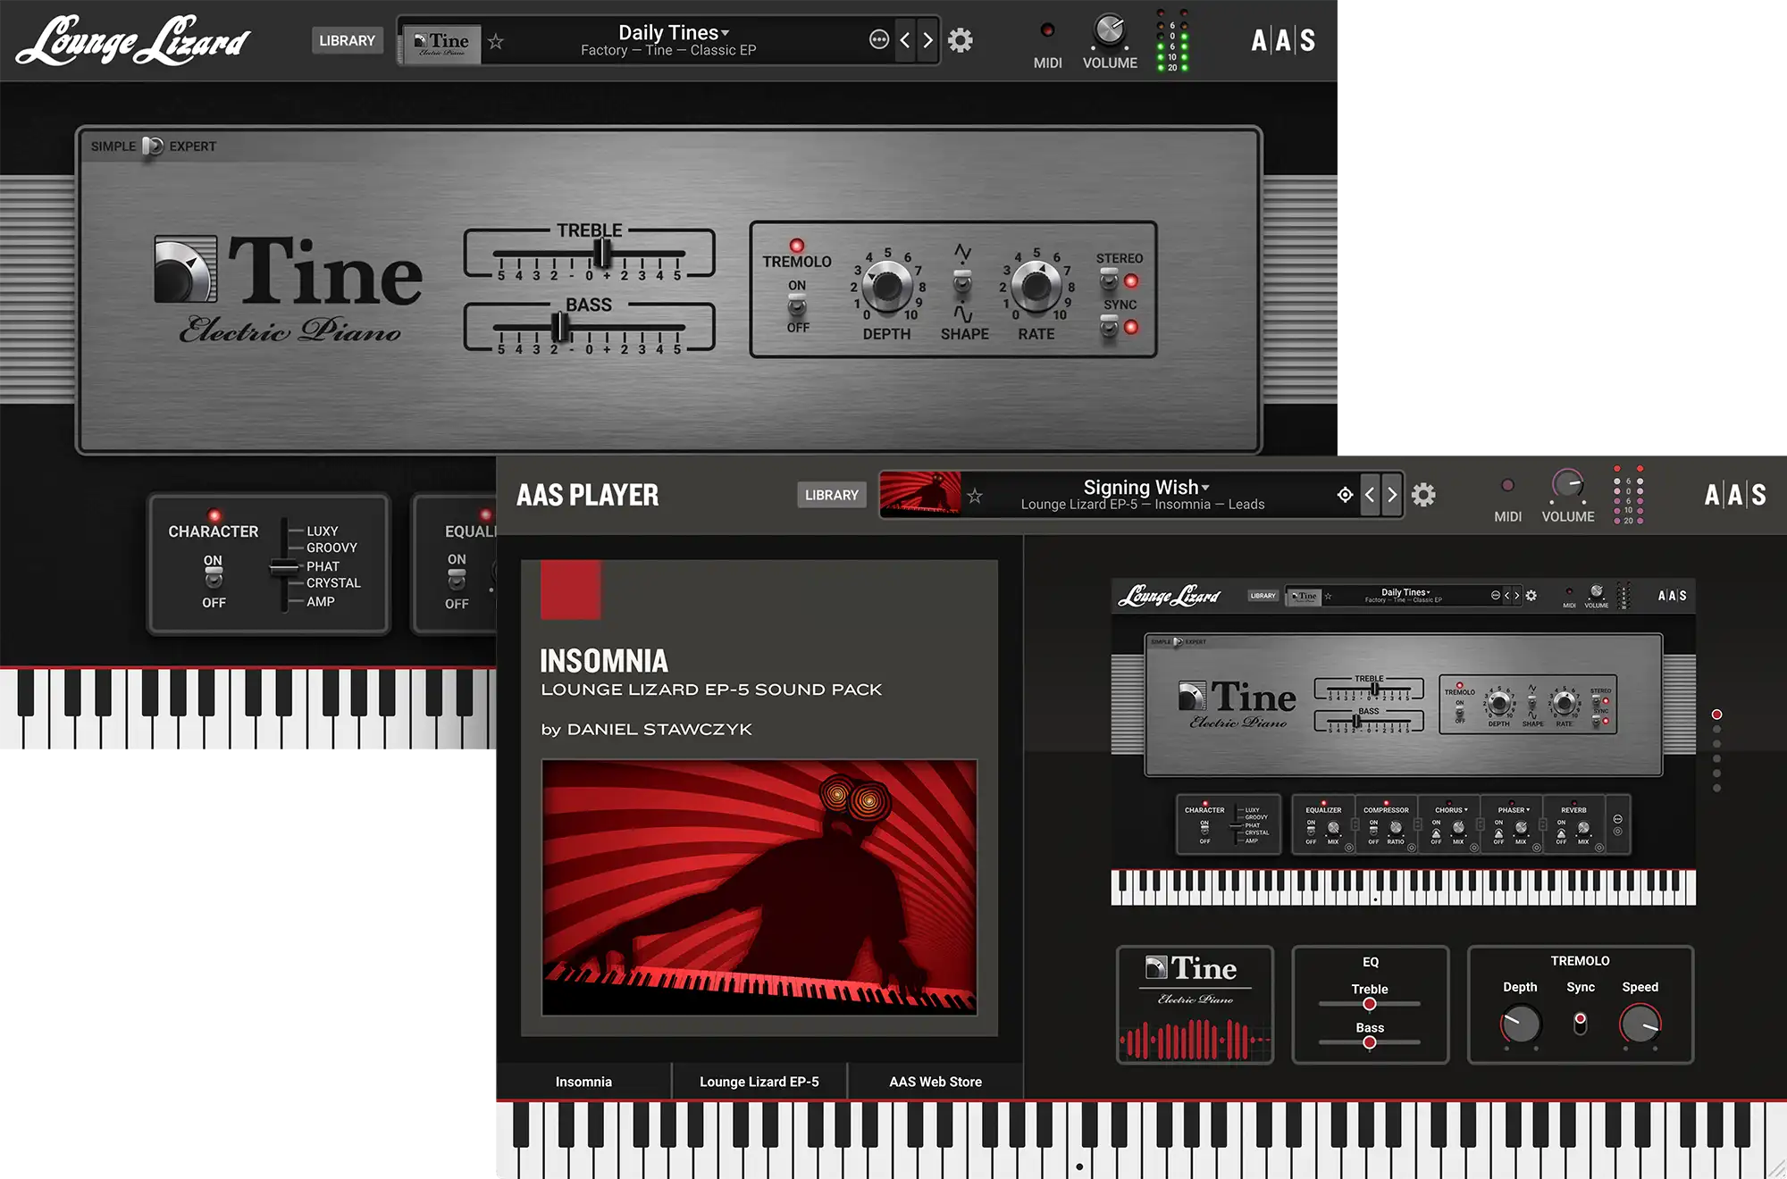Open the Signing Wish preset dropdown
This screenshot has height=1179, width=1787.
tap(1146, 487)
